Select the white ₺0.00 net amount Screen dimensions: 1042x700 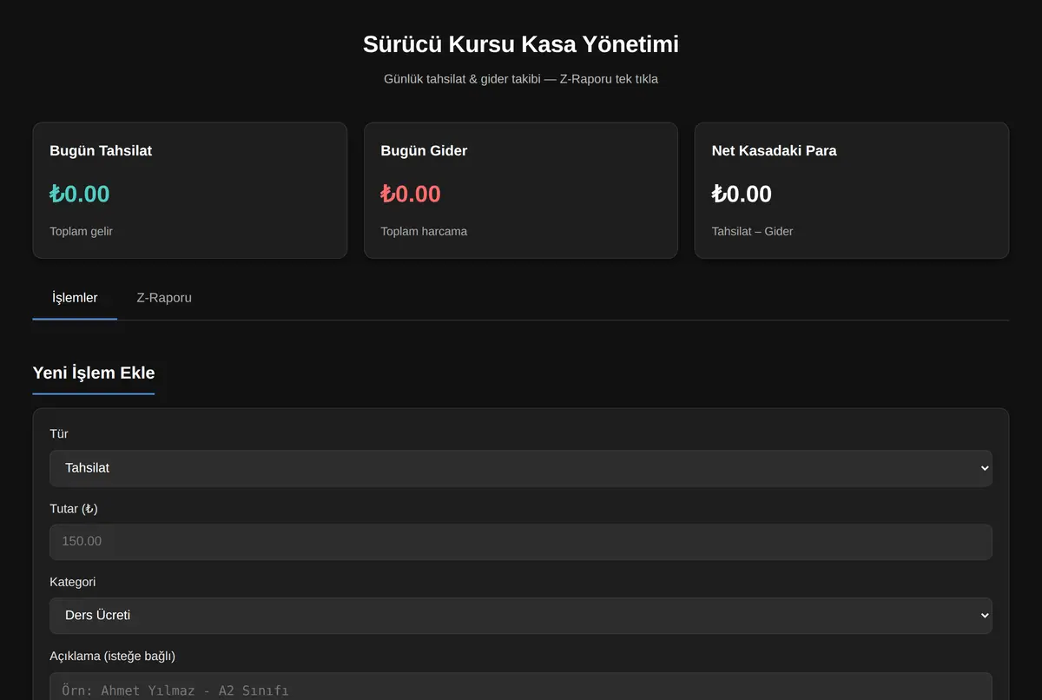pos(742,194)
